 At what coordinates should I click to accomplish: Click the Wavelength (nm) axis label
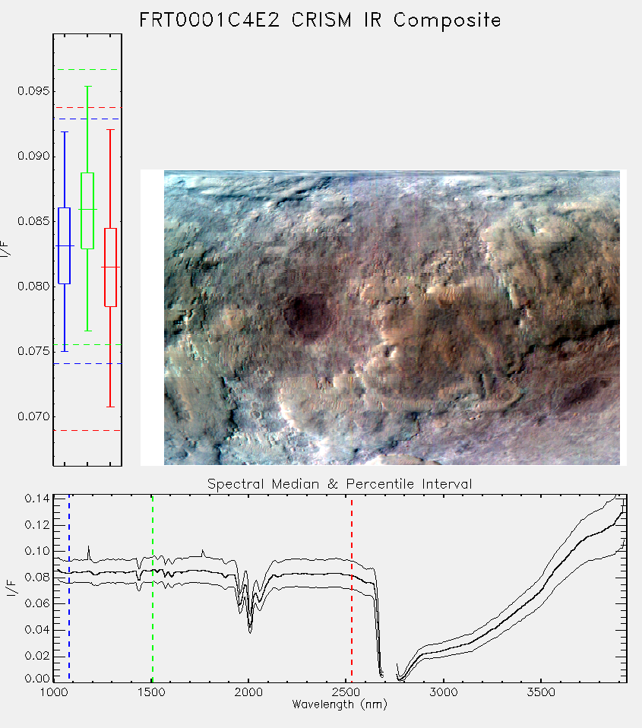coord(340,704)
